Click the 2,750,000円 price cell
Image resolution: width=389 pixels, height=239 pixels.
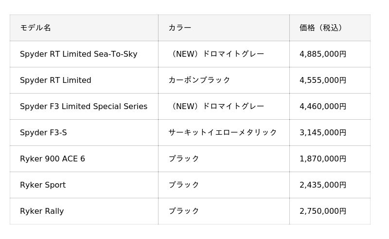click(330, 211)
